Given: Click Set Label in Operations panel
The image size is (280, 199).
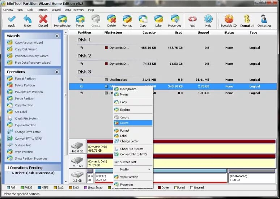Looking at the screenshot, I should (x=21, y=112).
